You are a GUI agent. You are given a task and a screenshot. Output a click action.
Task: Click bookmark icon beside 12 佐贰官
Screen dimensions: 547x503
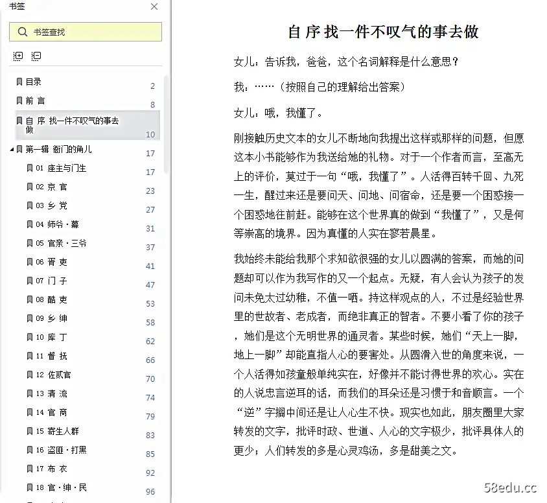30,375
